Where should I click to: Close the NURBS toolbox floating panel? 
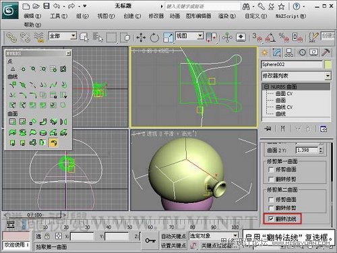[68, 53]
